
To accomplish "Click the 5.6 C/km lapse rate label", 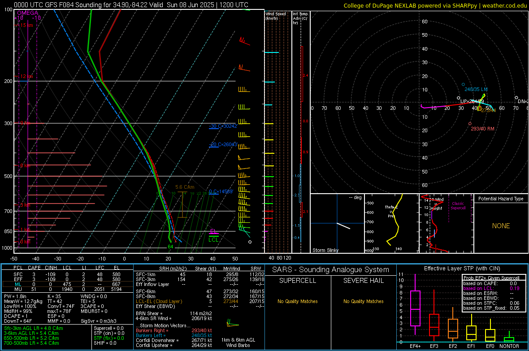I will click(x=185, y=187).
